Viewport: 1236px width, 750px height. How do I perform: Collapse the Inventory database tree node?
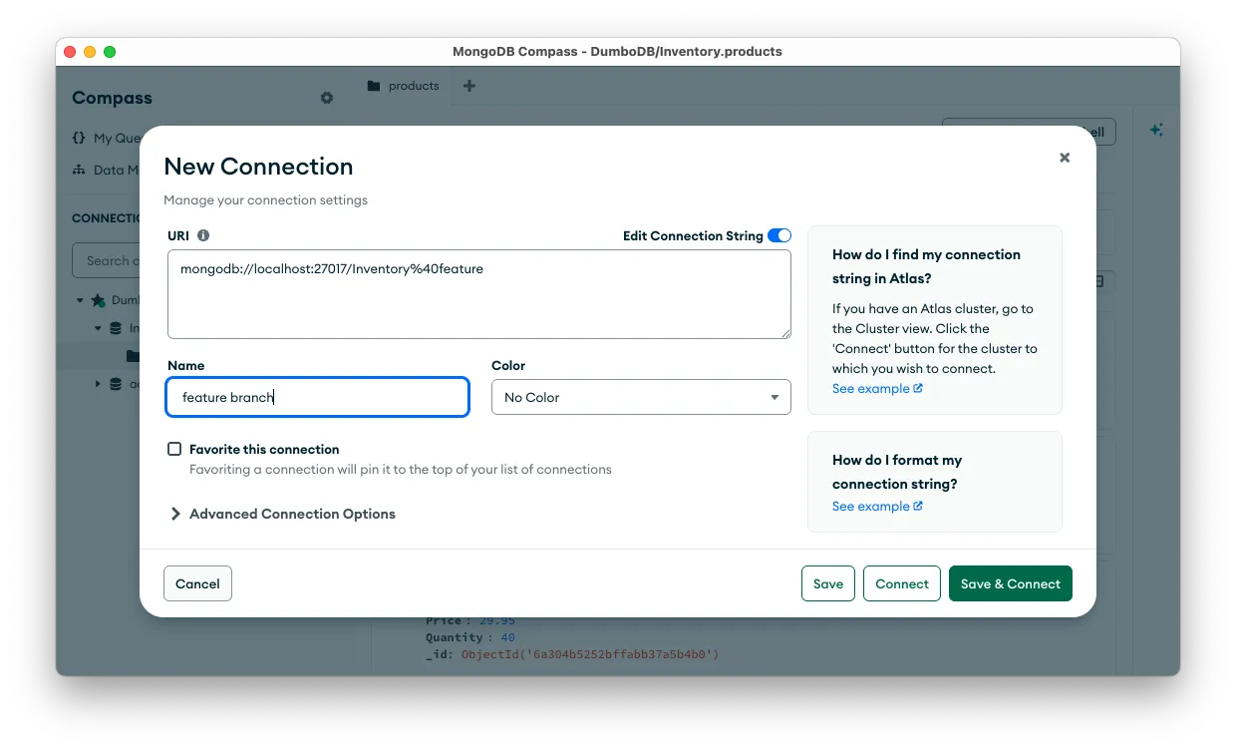[x=98, y=328]
